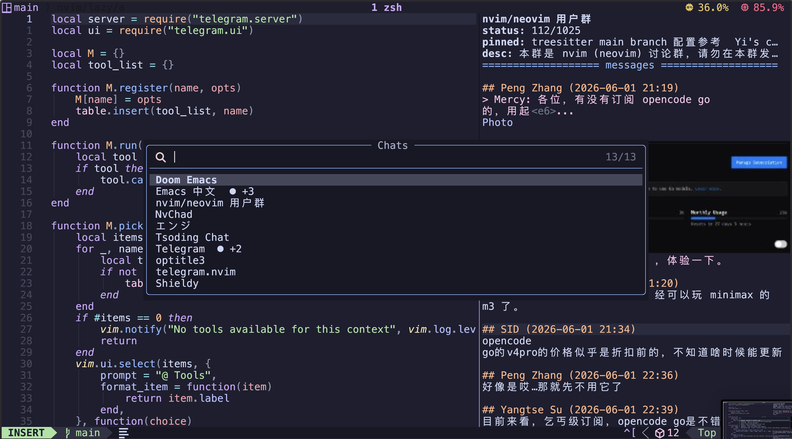The width and height of the screenshot is (792, 439).
Task: Switch to the 1 zsh tmux window
Action: pyautogui.click(x=386, y=7)
